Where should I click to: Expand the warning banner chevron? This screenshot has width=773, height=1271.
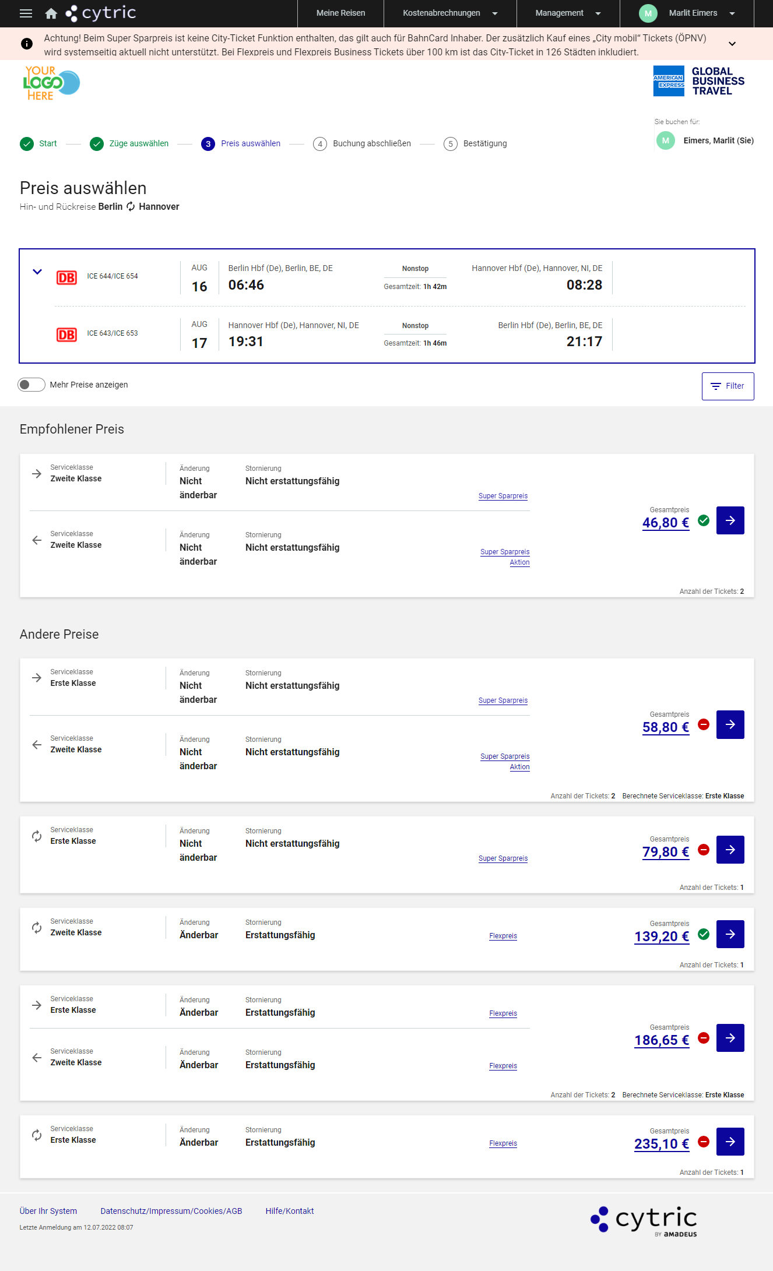coord(732,44)
